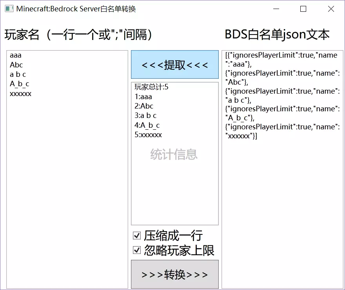The height and width of the screenshot is (290, 345).
Task: Click the 'Abc' line in player list
Action: (x=16, y=65)
